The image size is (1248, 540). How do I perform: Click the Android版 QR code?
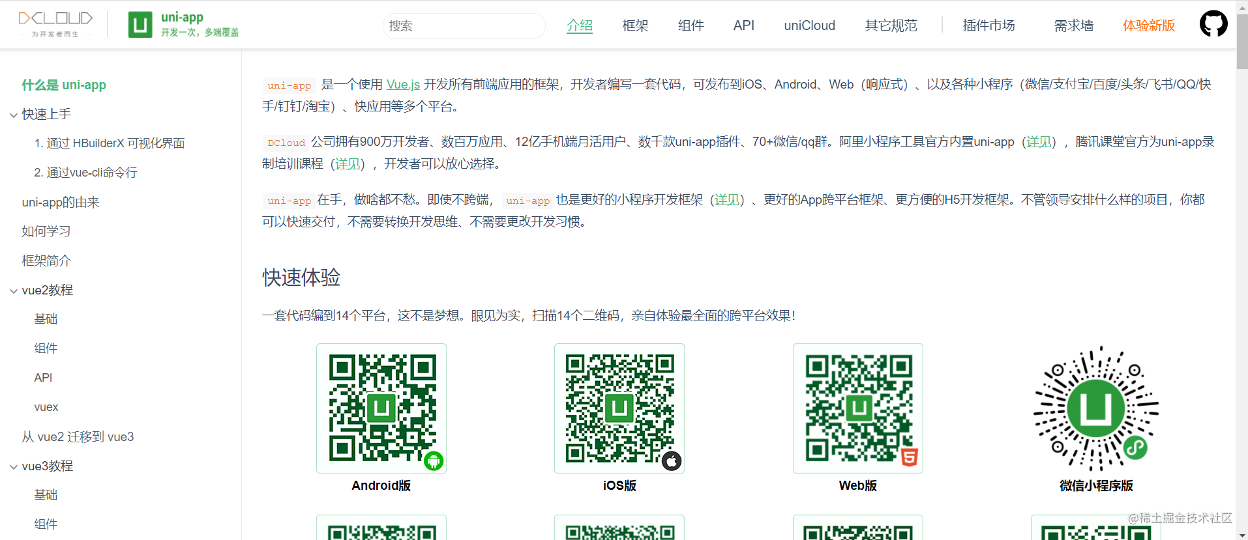[x=381, y=408]
